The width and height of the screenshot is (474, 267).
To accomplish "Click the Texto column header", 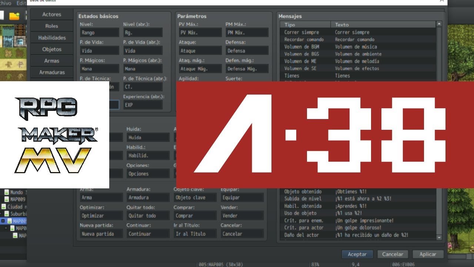I will [383, 24].
